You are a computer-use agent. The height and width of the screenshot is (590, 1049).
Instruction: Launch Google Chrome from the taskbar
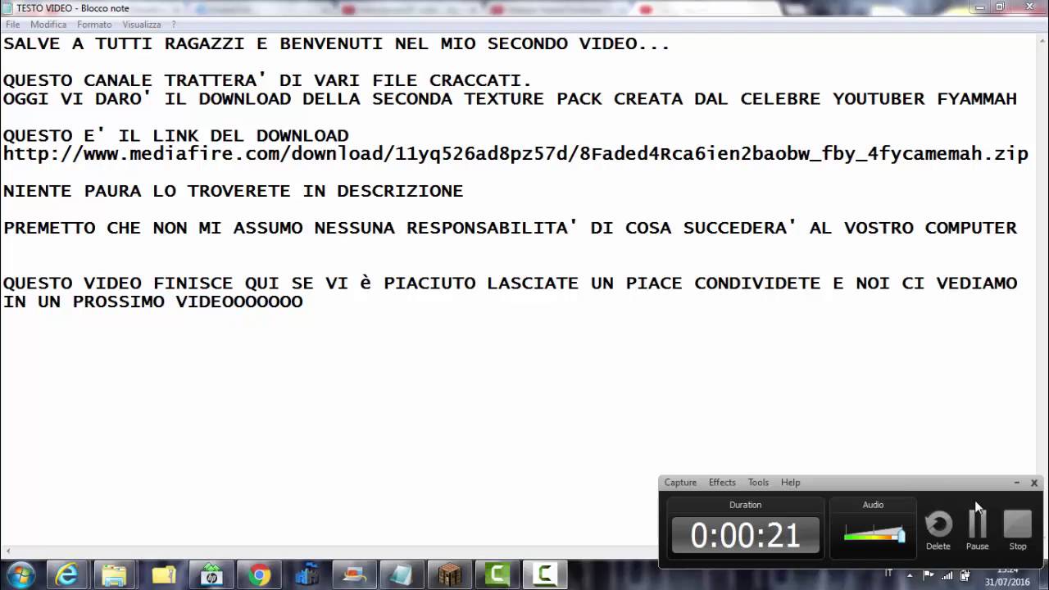pyautogui.click(x=259, y=575)
